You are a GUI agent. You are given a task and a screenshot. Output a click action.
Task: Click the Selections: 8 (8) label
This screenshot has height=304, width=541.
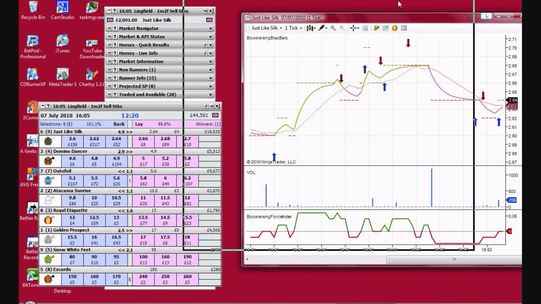(x=56, y=124)
